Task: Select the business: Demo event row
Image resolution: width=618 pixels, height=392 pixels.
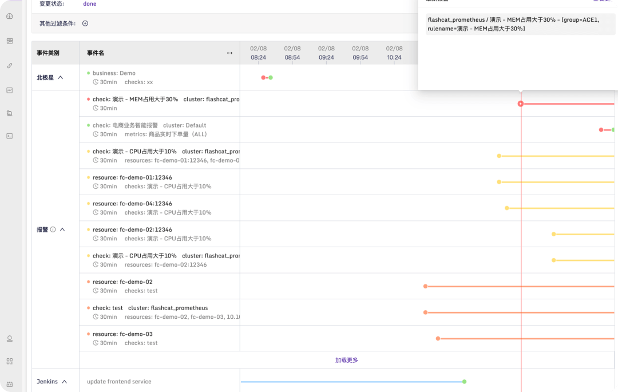Action: [160, 78]
